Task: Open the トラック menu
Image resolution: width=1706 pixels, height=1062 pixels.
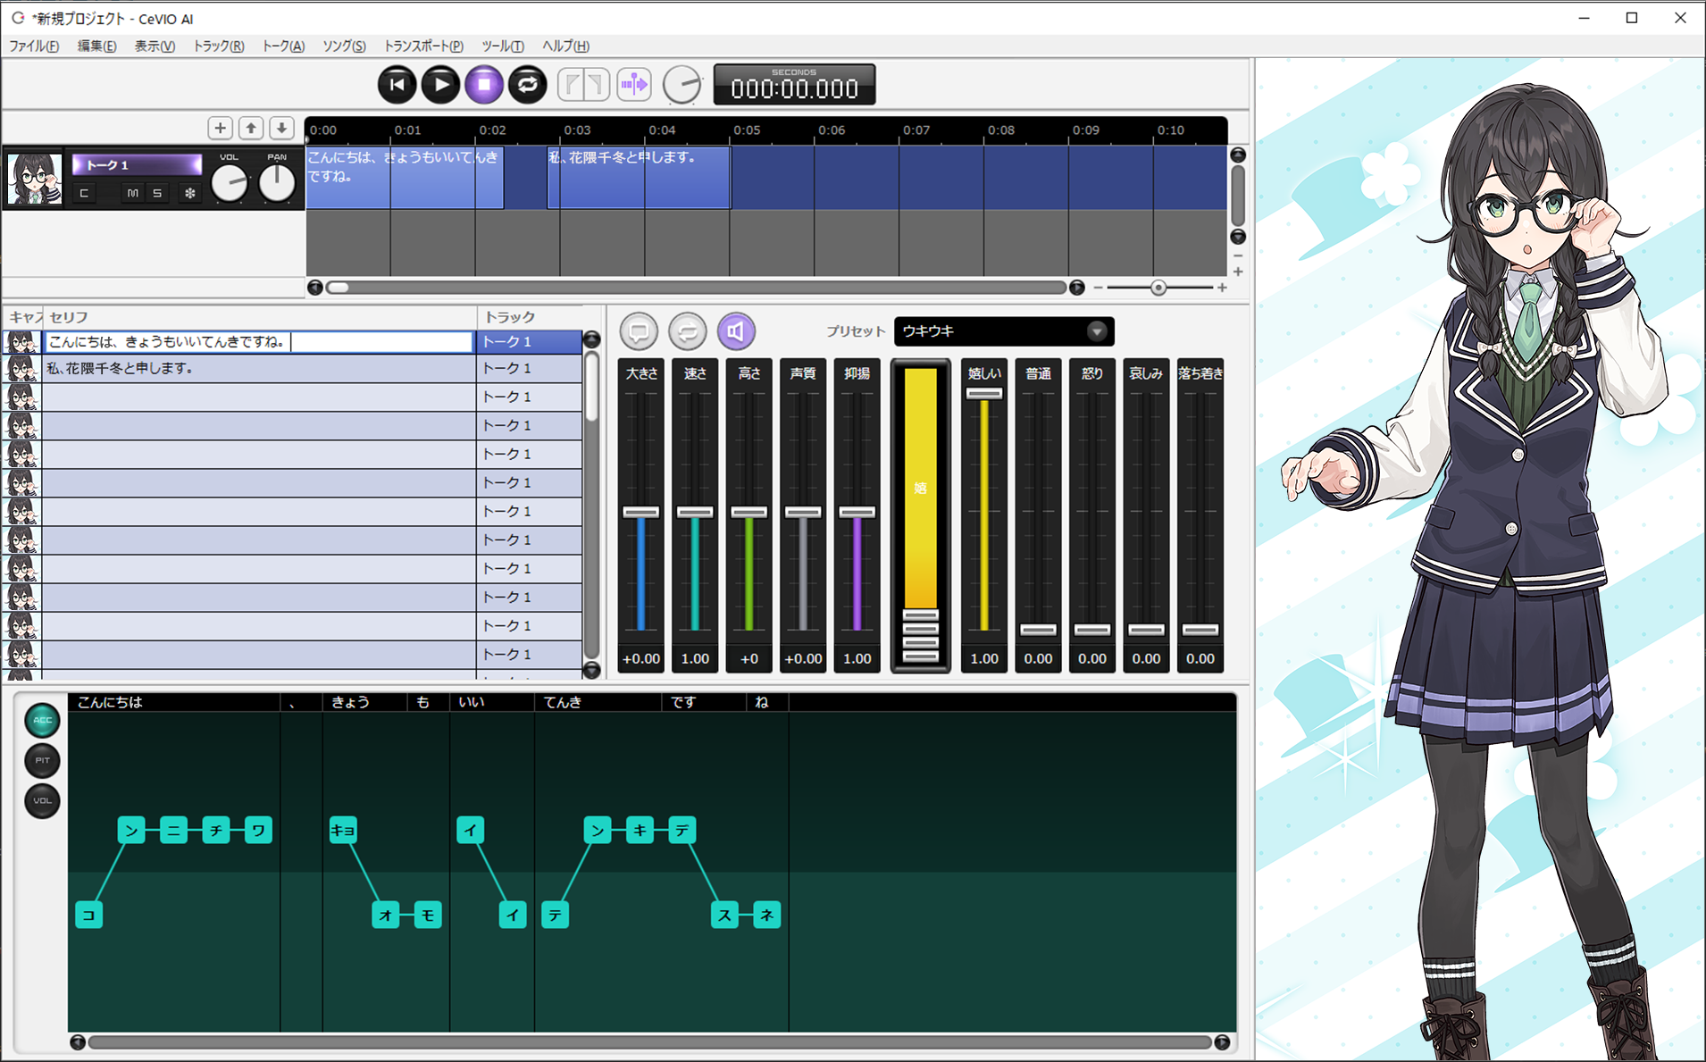Action: tap(218, 46)
